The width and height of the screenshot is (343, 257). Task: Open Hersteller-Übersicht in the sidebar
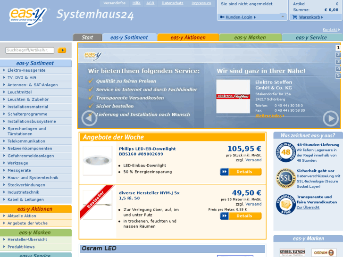click(x=36, y=240)
